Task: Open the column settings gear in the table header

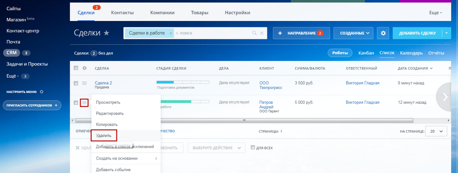Action: pyautogui.click(x=85, y=68)
